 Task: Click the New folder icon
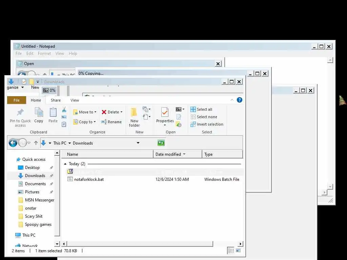pos(134,112)
